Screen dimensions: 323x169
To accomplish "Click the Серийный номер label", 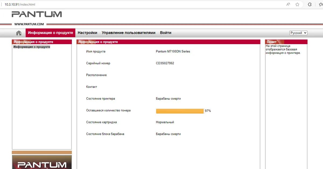I will coord(98,63).
